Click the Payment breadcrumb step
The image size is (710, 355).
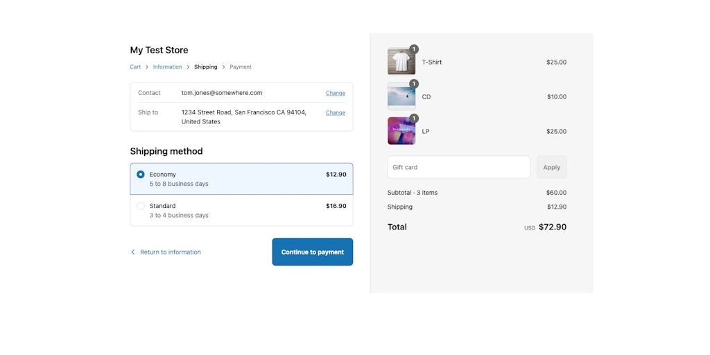click(241, 67)
